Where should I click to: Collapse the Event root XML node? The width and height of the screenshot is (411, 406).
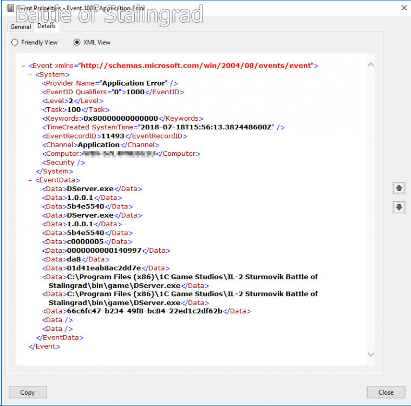pyautogui.click(x=23, y=66)
